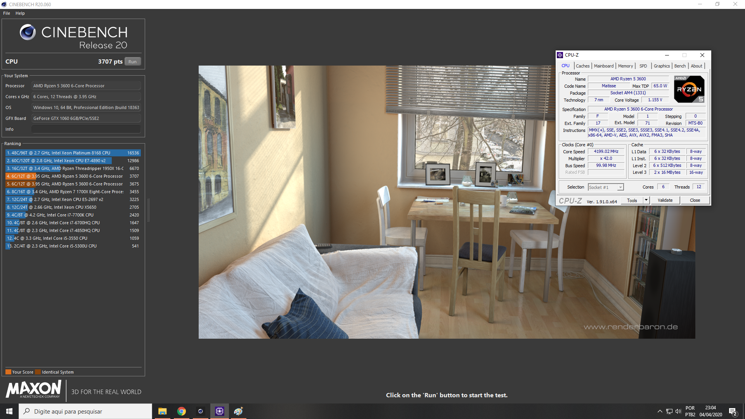Open the File menu in Cinebench
Screen dimensions: 745x419
(7, 13)
